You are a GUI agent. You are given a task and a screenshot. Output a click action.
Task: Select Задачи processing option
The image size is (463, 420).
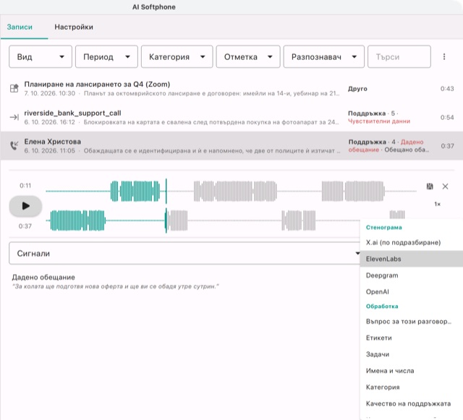412,354
